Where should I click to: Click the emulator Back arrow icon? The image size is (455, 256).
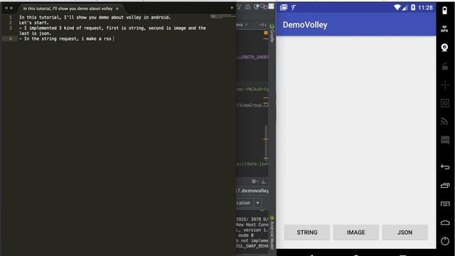445,166
